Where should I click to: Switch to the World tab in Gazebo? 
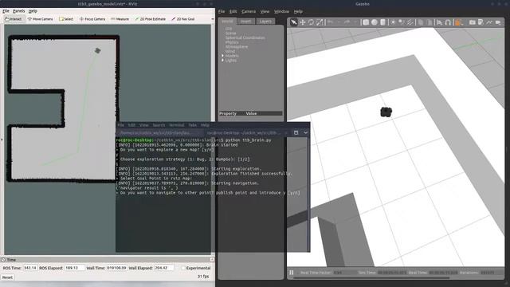tap(227, 22)
